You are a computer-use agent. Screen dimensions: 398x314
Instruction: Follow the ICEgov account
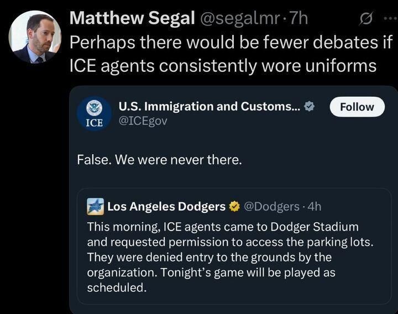tap(357, 107)
